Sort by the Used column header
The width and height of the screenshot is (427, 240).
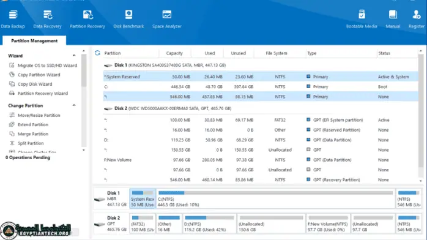tap(210, 53)
